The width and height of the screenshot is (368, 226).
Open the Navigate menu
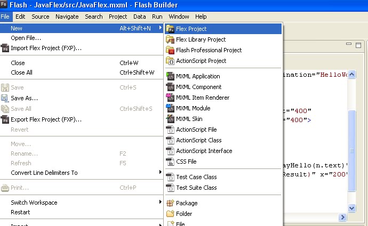click(67, 17)
